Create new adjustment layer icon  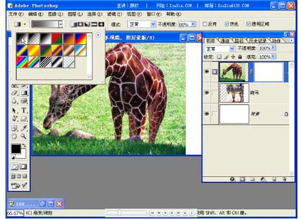(263, 179)
